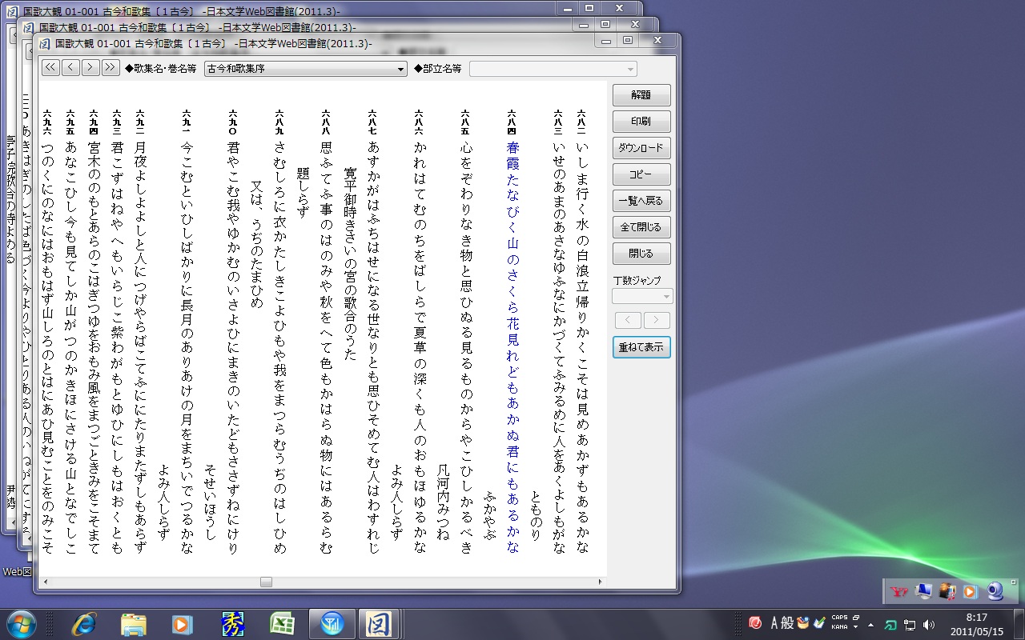Click poem line 君こずはねやへもいらじこ紫
The height and width of the screenshot is (640, 1025).
(x=117, y=347)
